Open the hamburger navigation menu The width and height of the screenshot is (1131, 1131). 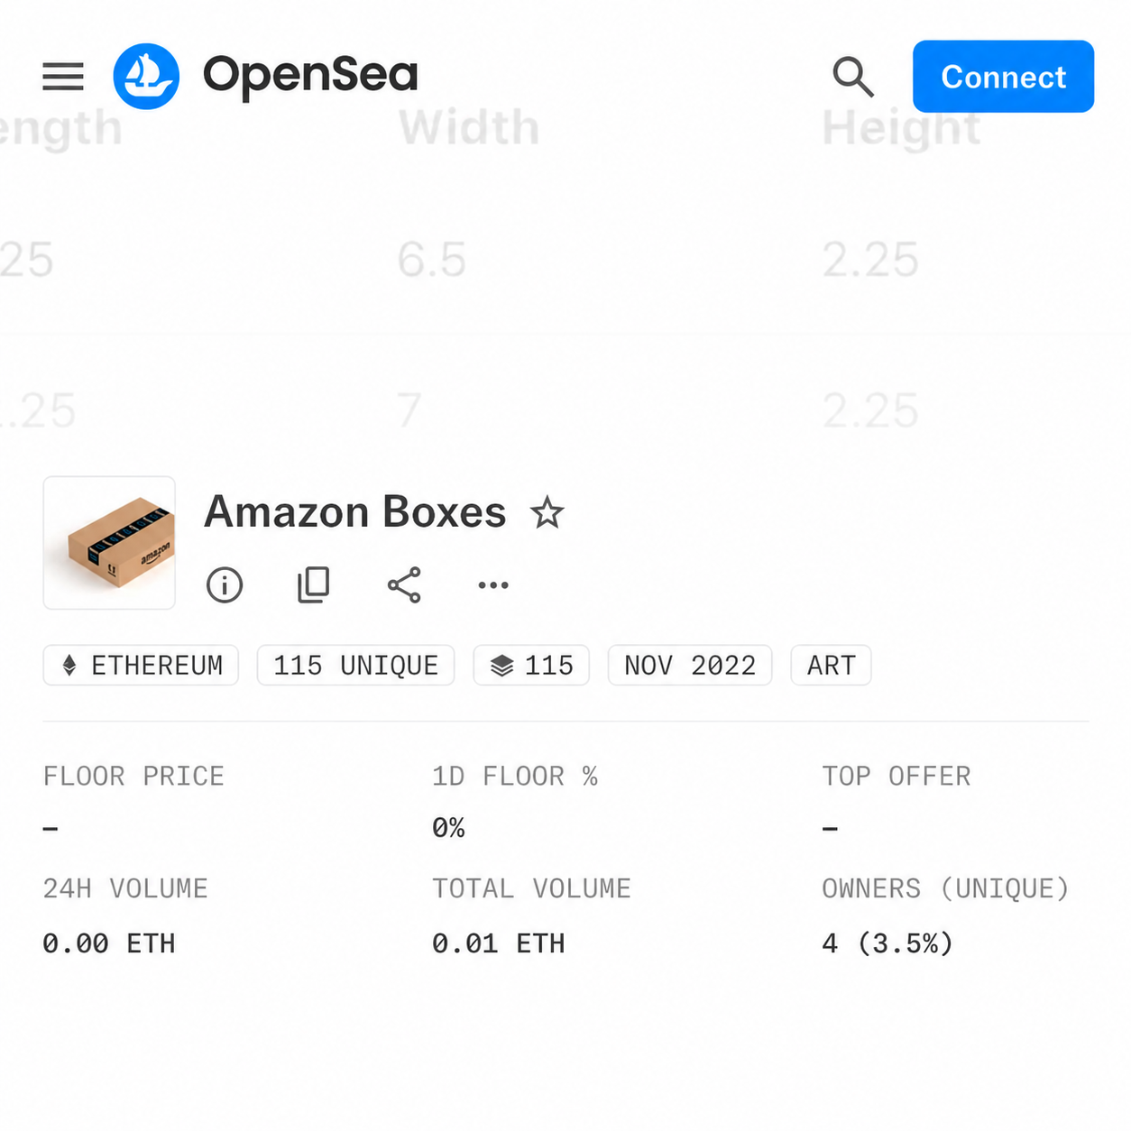[x=63, y=77]
